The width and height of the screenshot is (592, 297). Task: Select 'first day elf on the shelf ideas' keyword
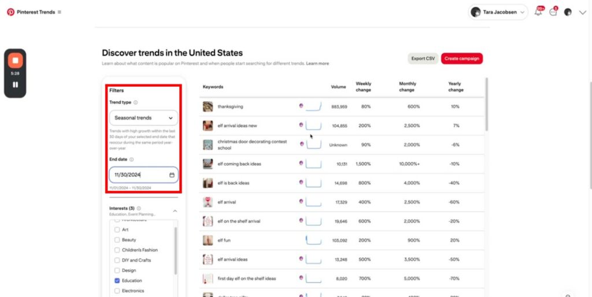[x=247, y=279]
